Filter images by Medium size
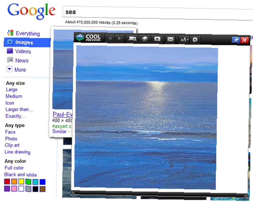 pyautogui.click(x=14, y=96)
